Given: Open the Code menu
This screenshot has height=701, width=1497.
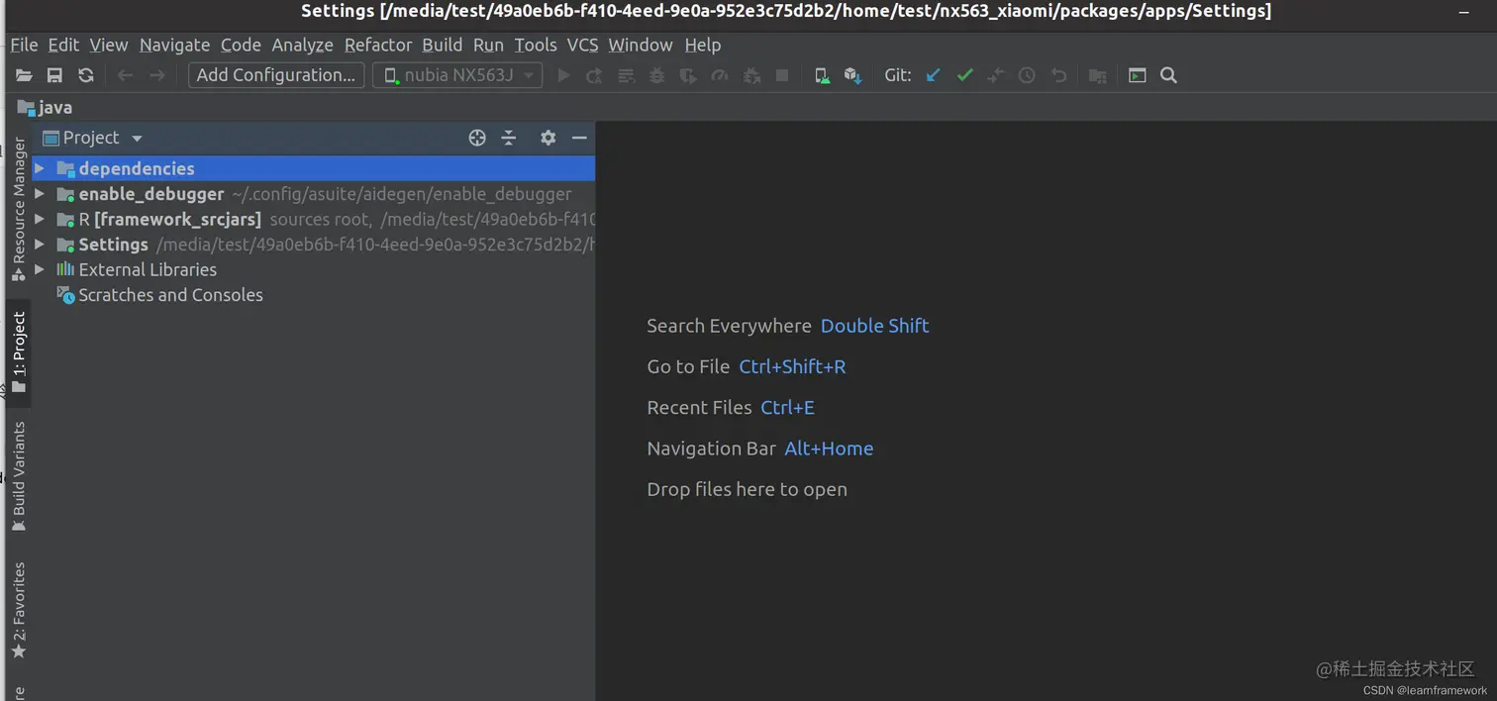Looking at the screenshot, I should [x=241, y=45].
